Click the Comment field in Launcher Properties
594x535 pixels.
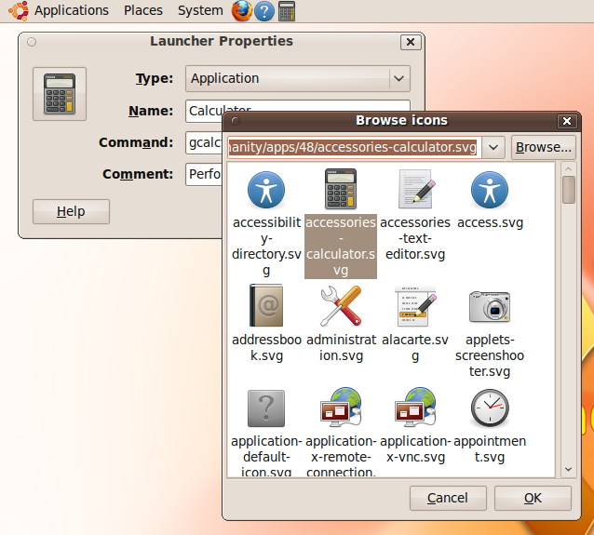tap(204, 174)
